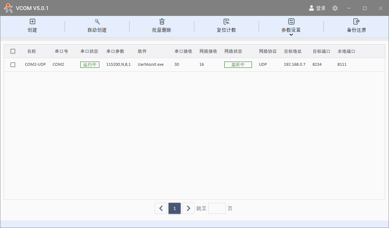Viewport: 389px width, 228px height.
Task: Click the 跳至 page number input field
Action: tap(217, 208)
